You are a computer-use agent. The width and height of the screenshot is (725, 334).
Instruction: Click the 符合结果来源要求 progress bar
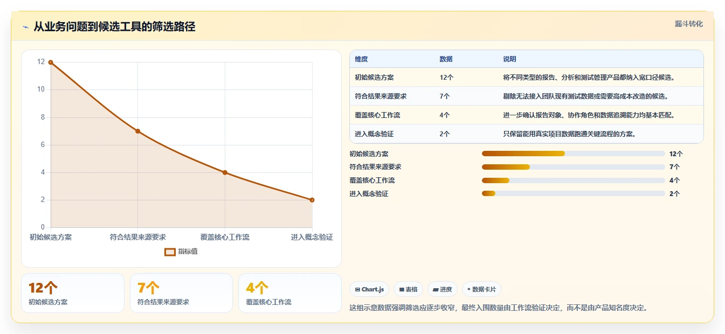point(573,167)
